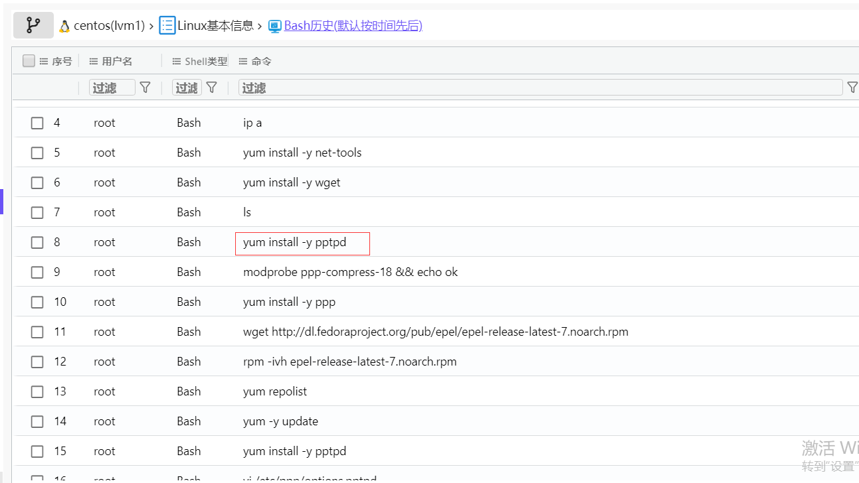This screenshot has width=859, height=483.
Task: Focus the 用户名 filter input
Action: 112,88
